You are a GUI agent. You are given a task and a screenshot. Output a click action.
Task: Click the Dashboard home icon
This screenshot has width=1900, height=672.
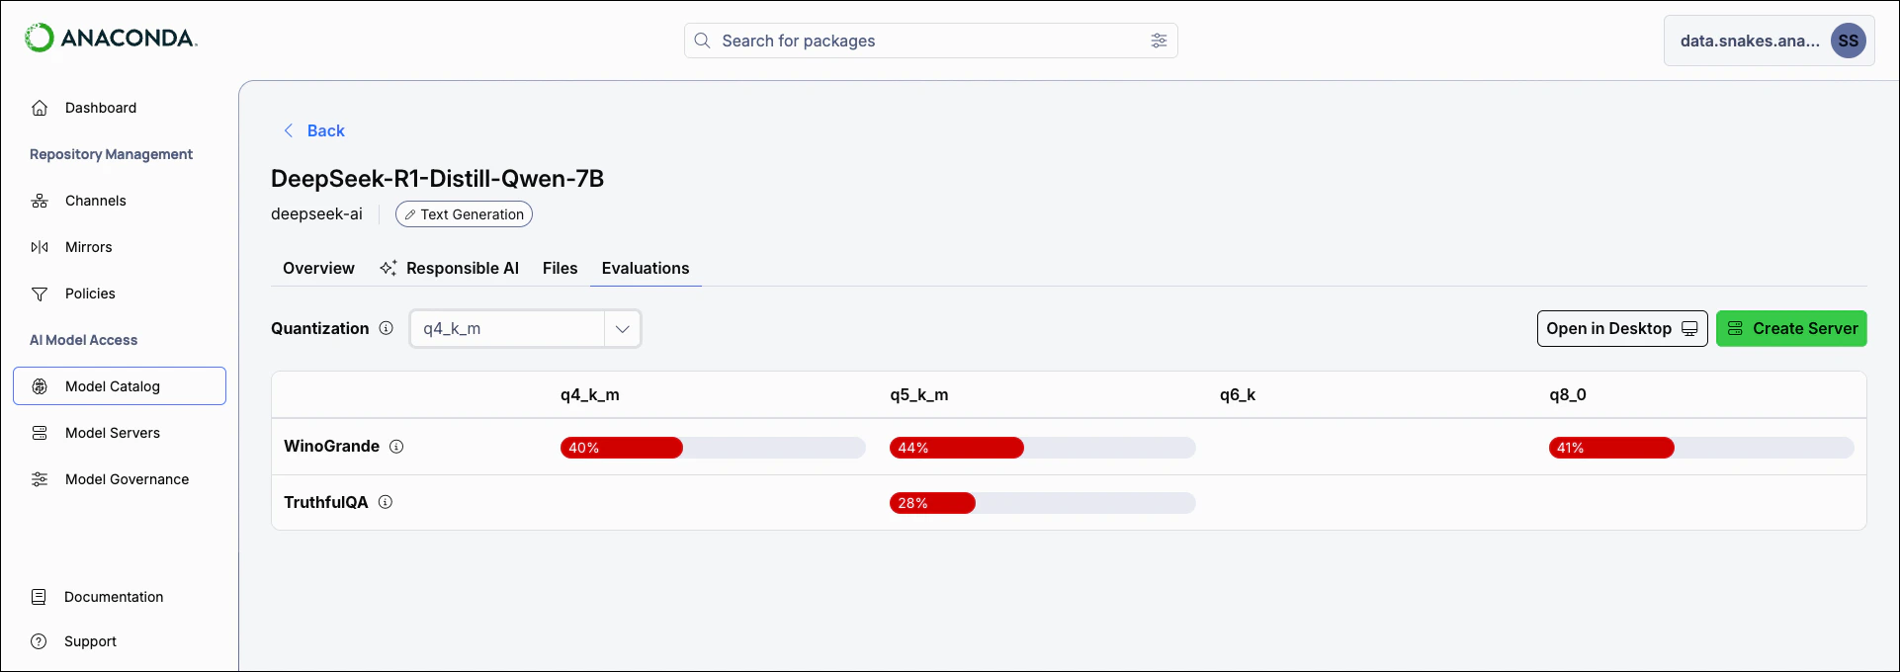(x=40, y=108)
